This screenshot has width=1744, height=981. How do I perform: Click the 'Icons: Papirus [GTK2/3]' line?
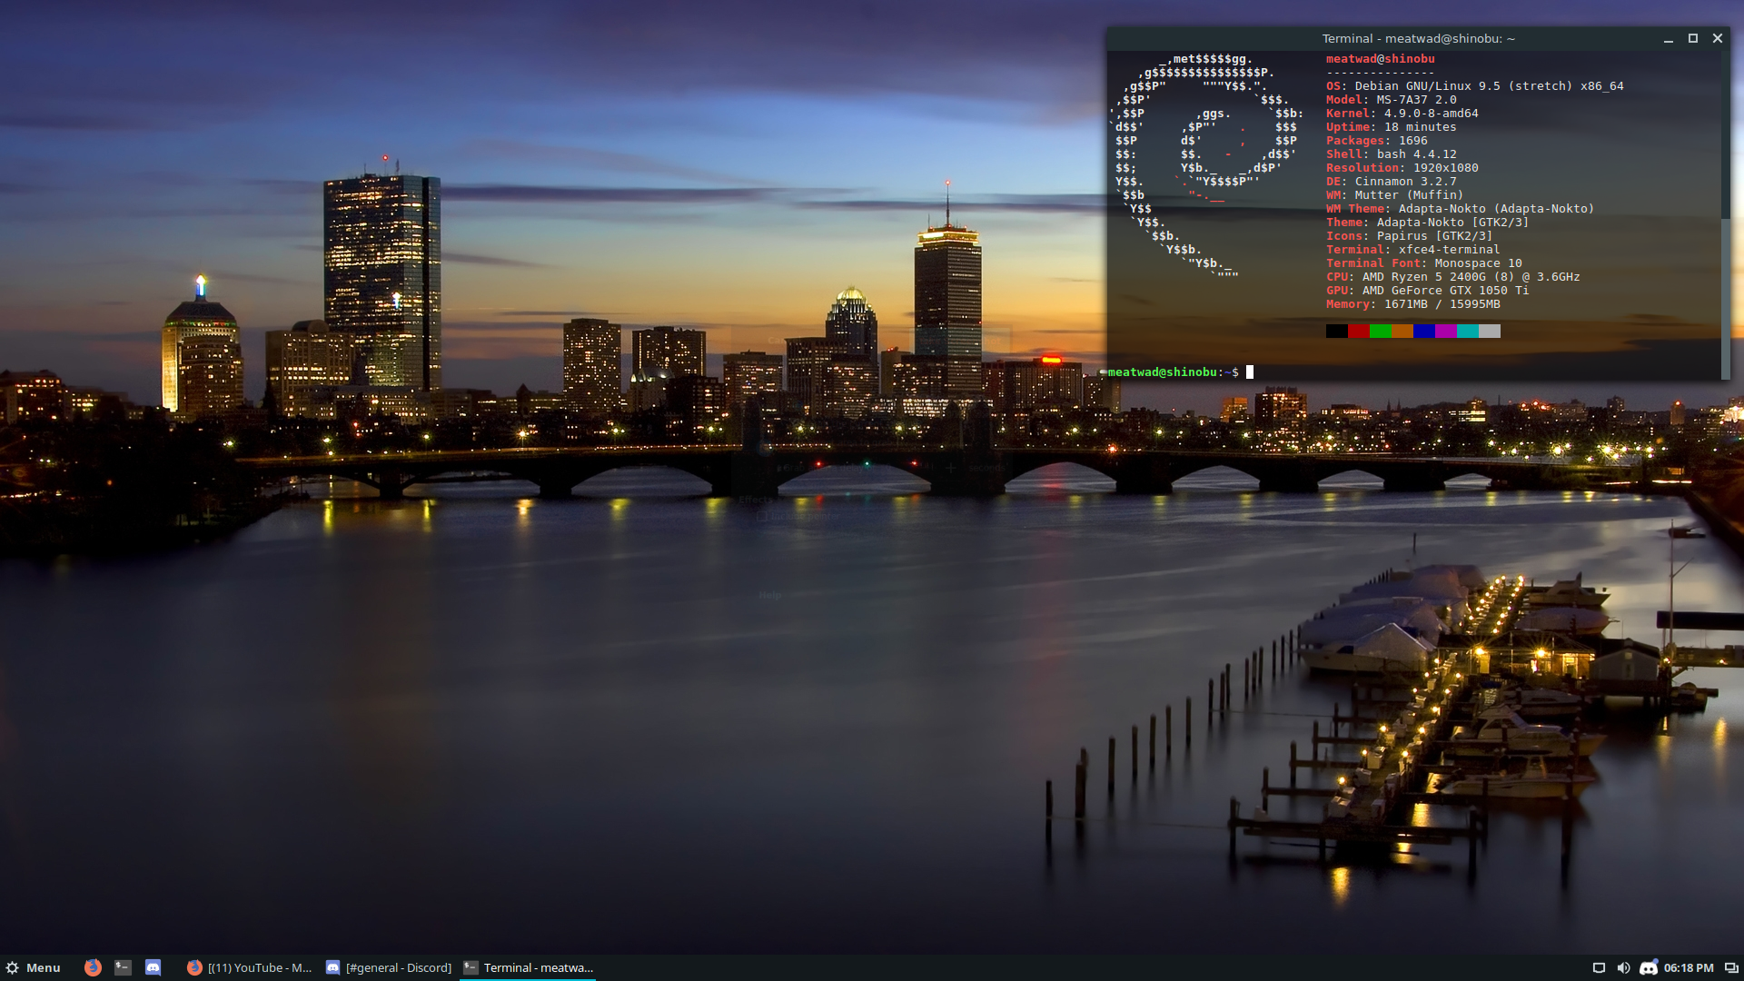click(x=1409, y=236)
